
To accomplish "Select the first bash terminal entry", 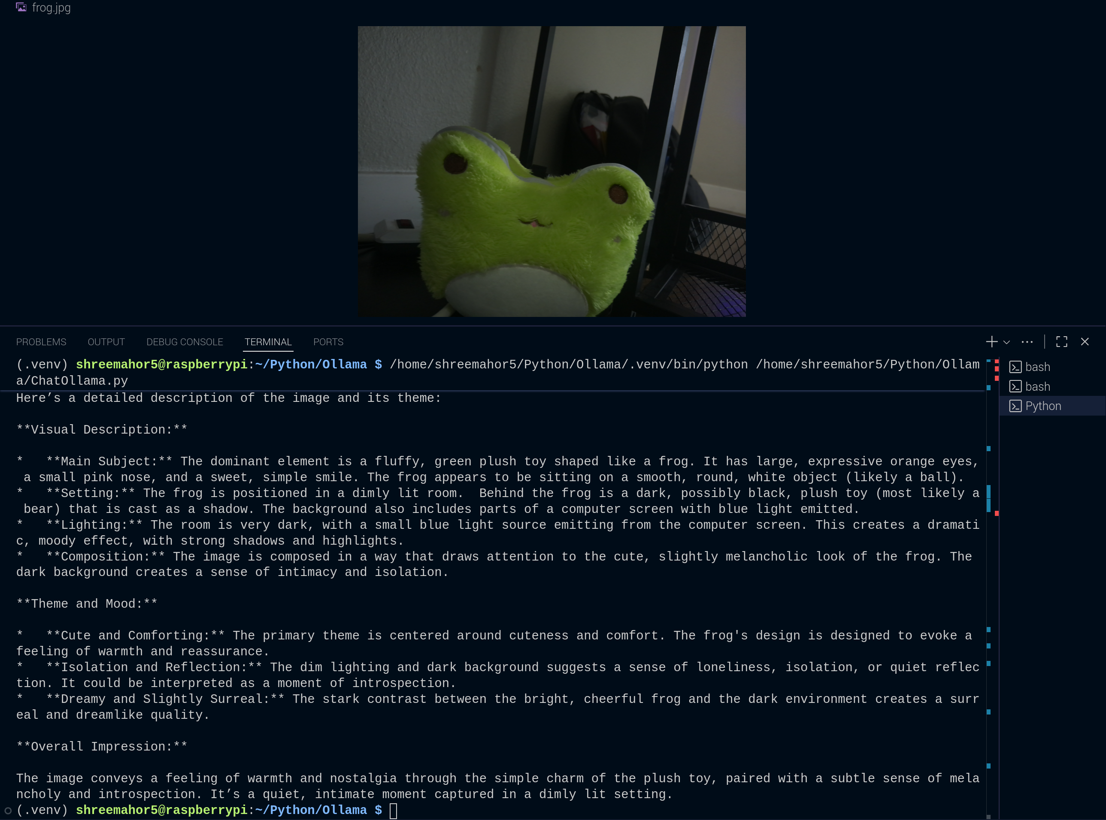I will point(1052,367).
